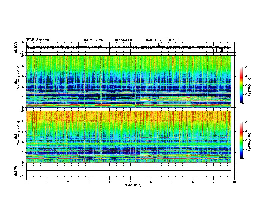Click the ch.1 voltage waveform trace

click(x=128, y=47)
